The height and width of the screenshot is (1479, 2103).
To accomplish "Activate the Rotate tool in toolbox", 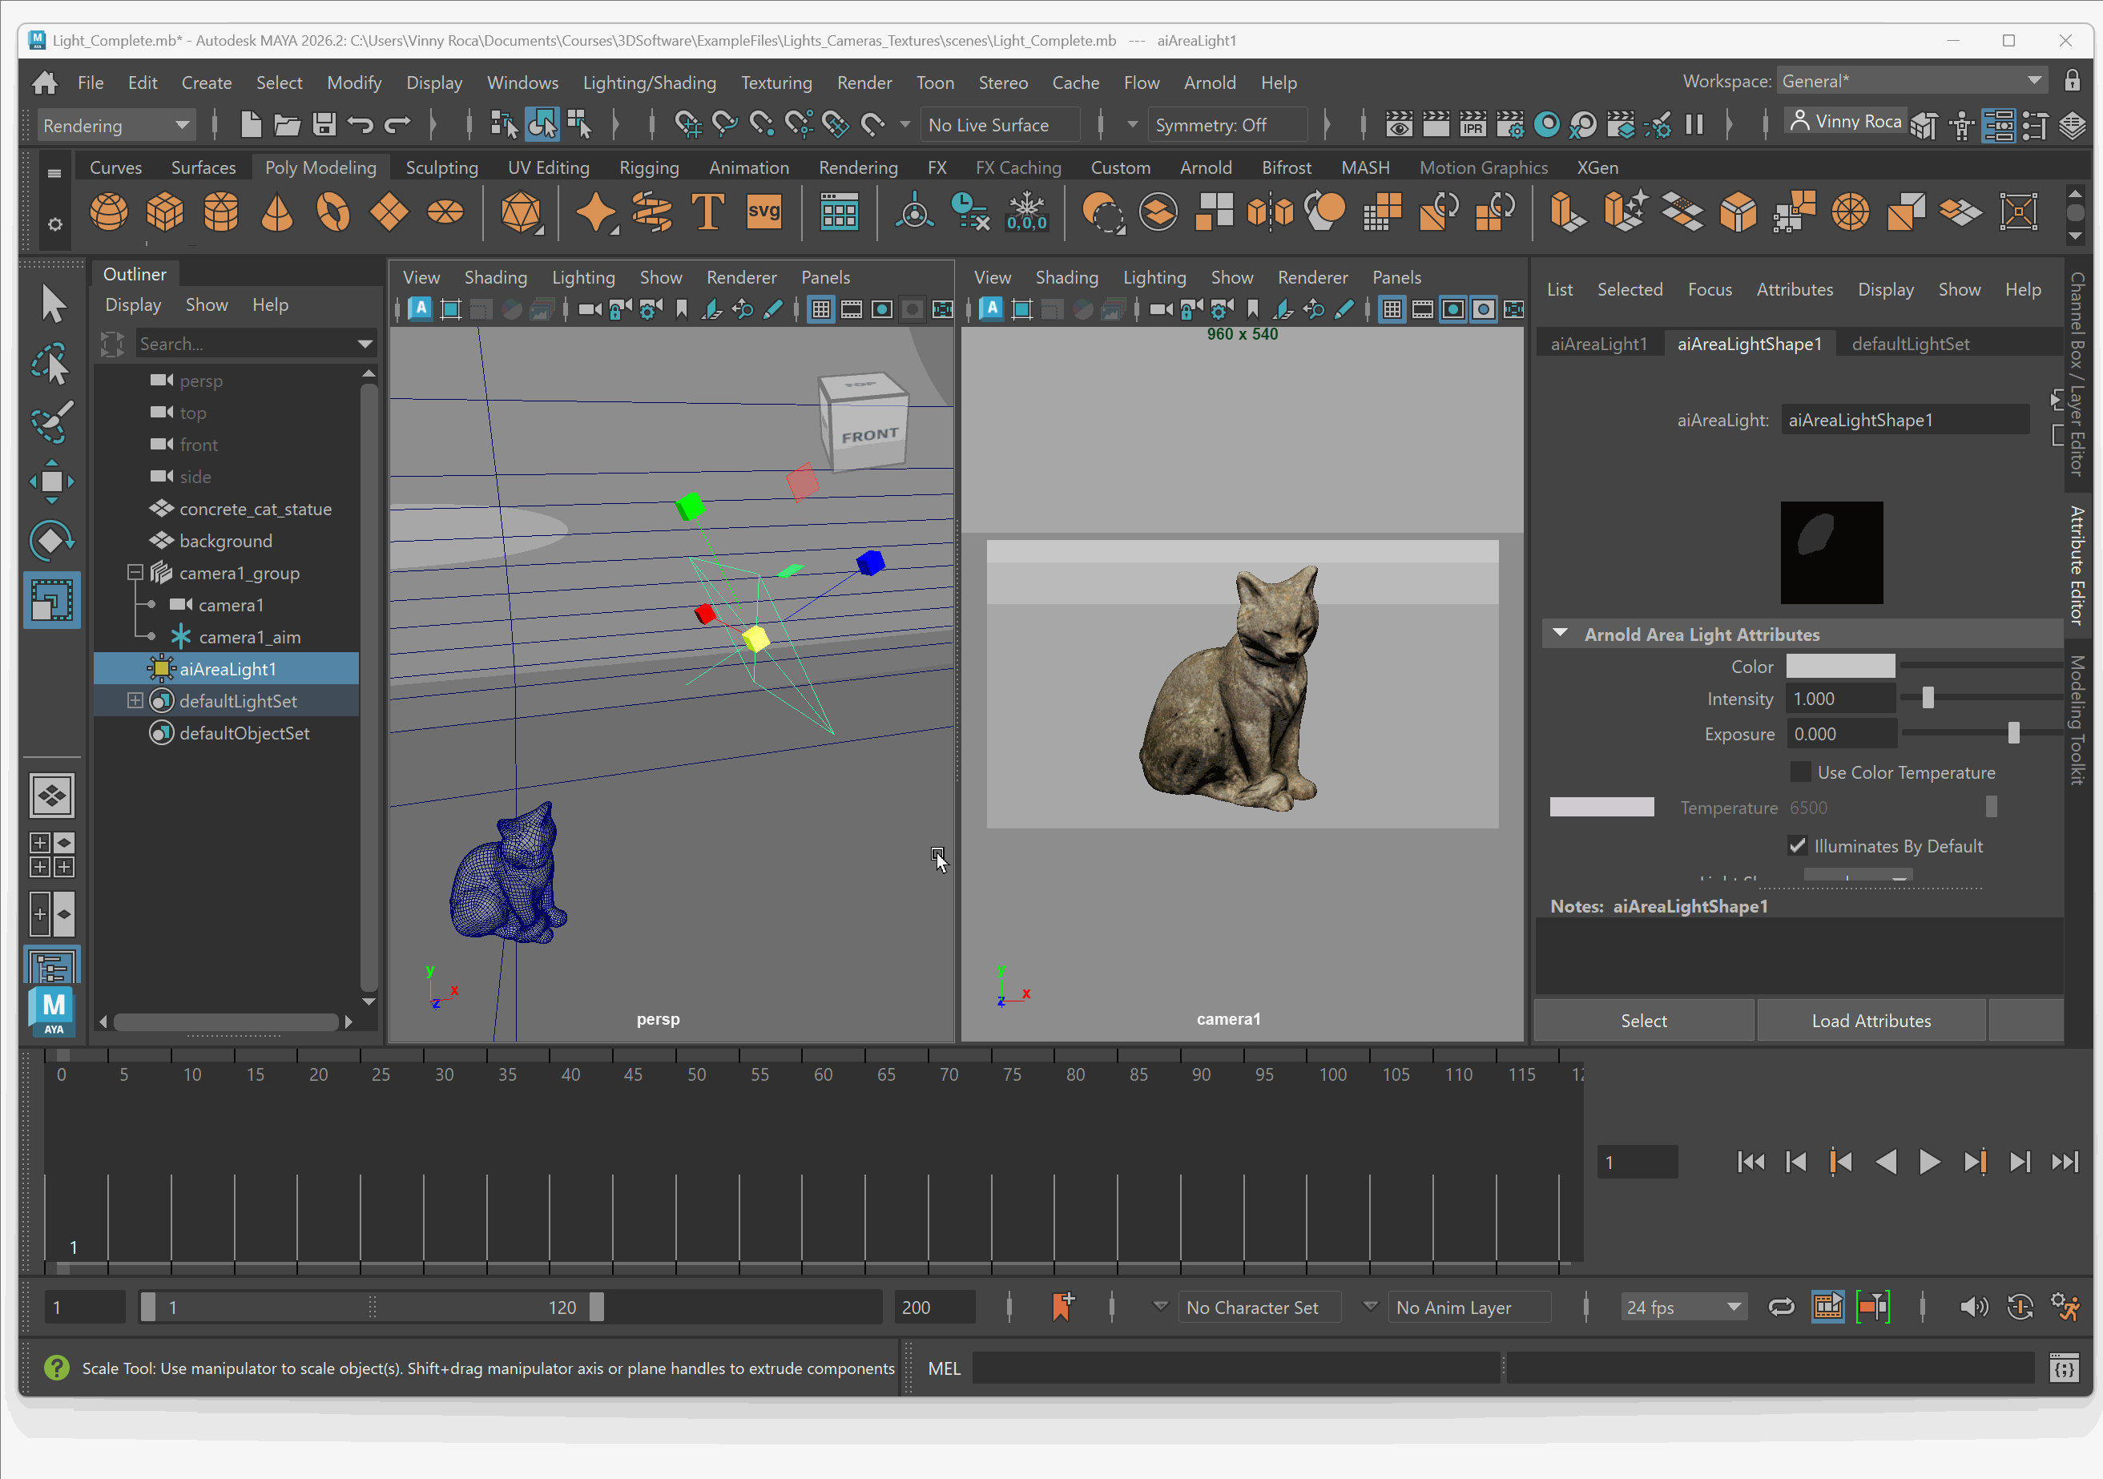I will pyautogui.click(x=51, y=540).
